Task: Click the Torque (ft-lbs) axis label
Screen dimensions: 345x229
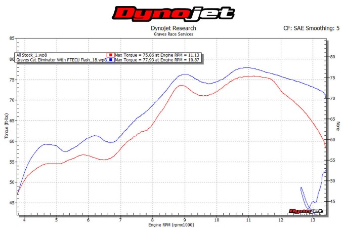Action: tap(7, 126)
